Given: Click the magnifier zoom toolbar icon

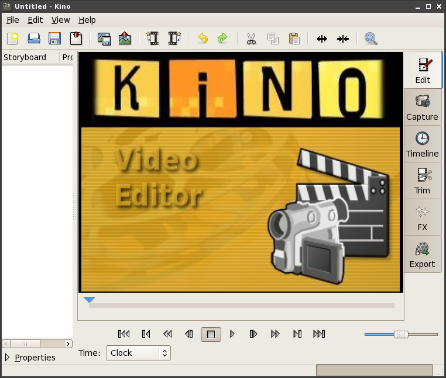Looking at the screenshot, I should coord(371,39).
